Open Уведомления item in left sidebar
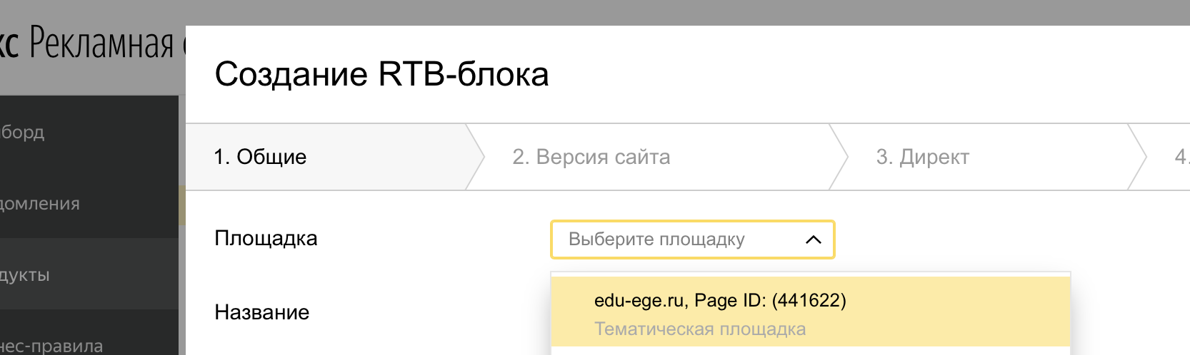 pyautogui.click(x=40, y=203)
